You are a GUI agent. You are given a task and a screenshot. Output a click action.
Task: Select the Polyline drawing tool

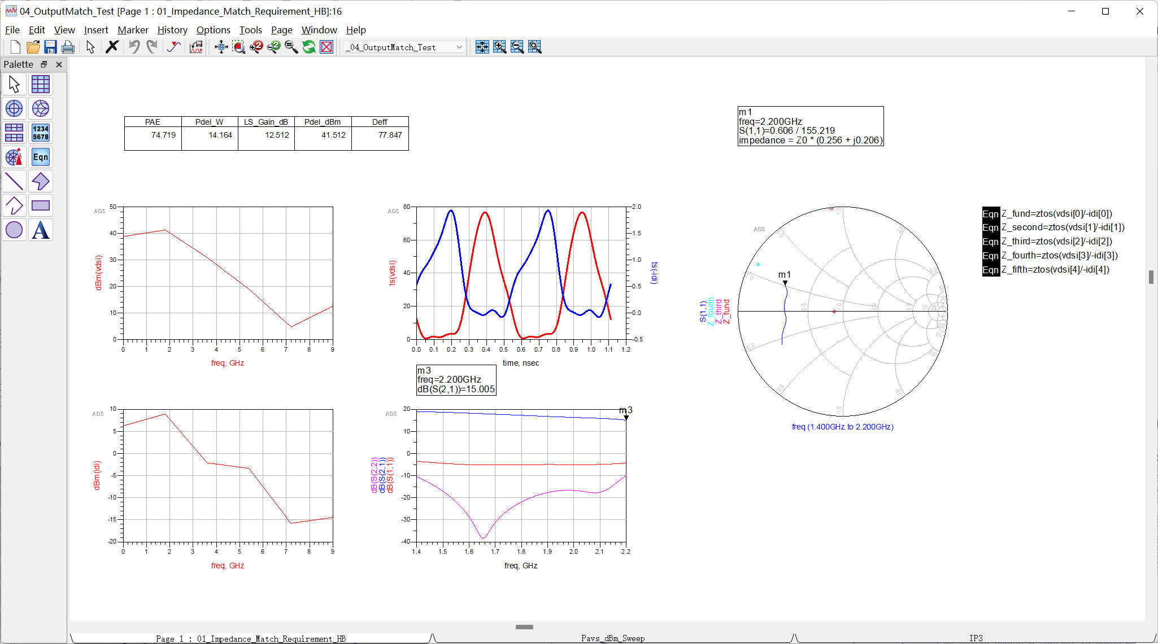[14, 205]
